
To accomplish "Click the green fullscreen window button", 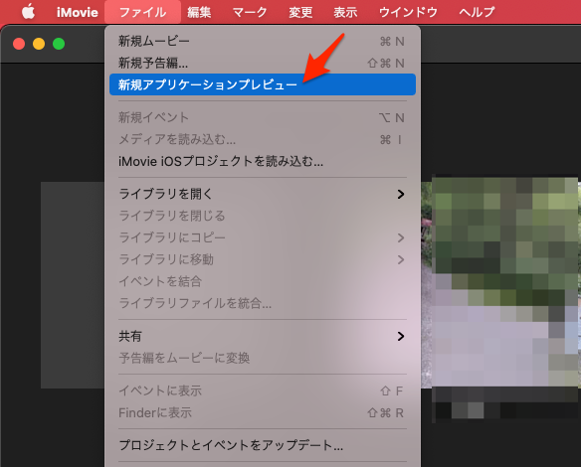I will click(x=59, y=44).
